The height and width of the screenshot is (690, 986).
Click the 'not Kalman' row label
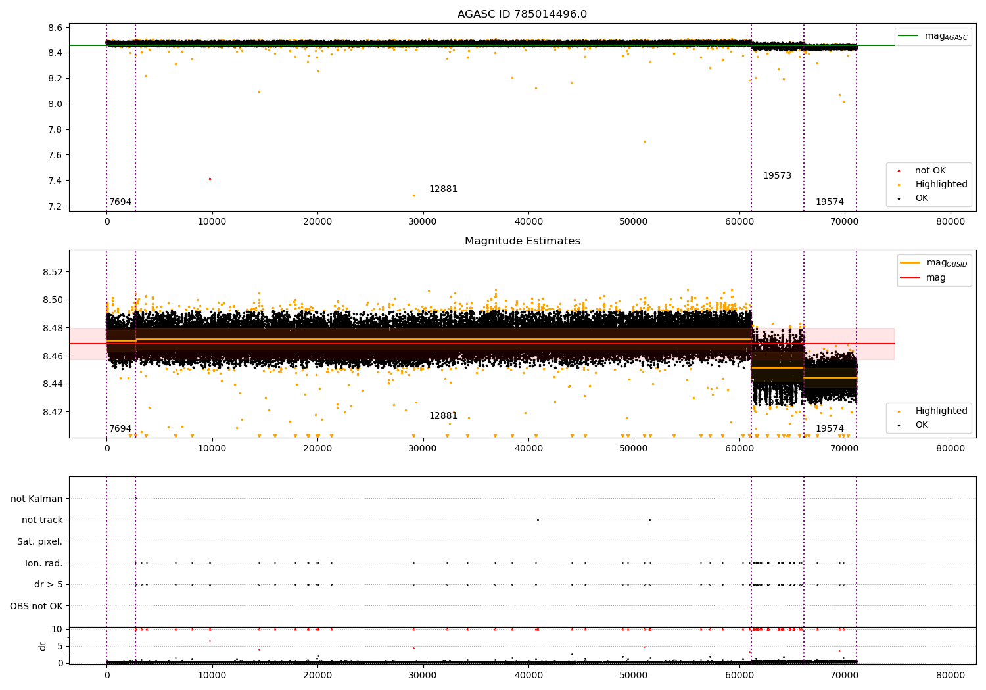(36, 499)
